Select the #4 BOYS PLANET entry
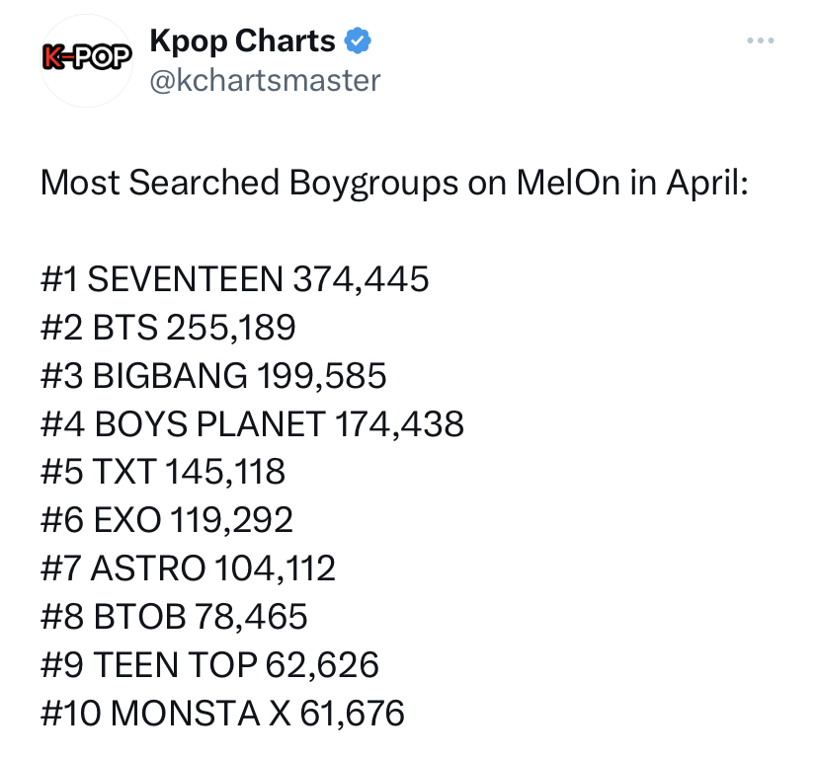Viewport: 818px width, 758px height. point(253,423)
